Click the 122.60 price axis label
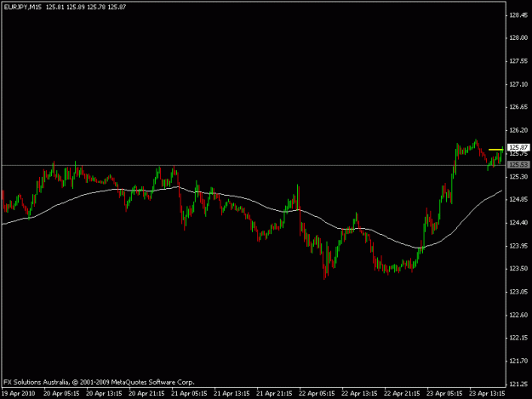This screenshot has width=532, height=399. click(518, 315)
